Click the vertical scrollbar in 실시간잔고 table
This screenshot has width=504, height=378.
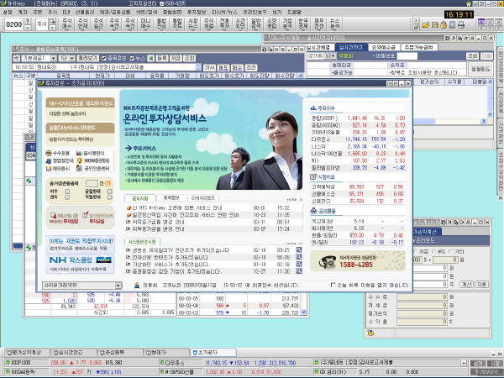coord(490,98)
